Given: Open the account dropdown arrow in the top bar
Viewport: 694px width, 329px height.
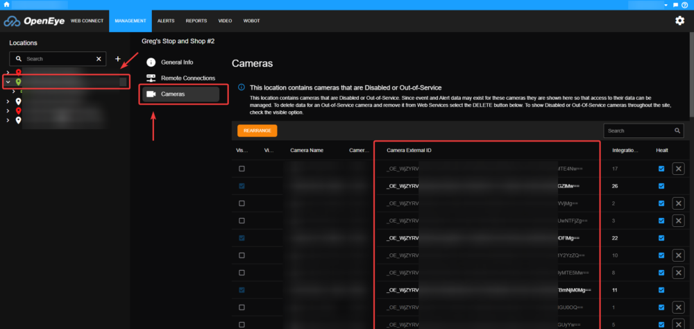Looking at the screenshot, I should click(666, 6).
